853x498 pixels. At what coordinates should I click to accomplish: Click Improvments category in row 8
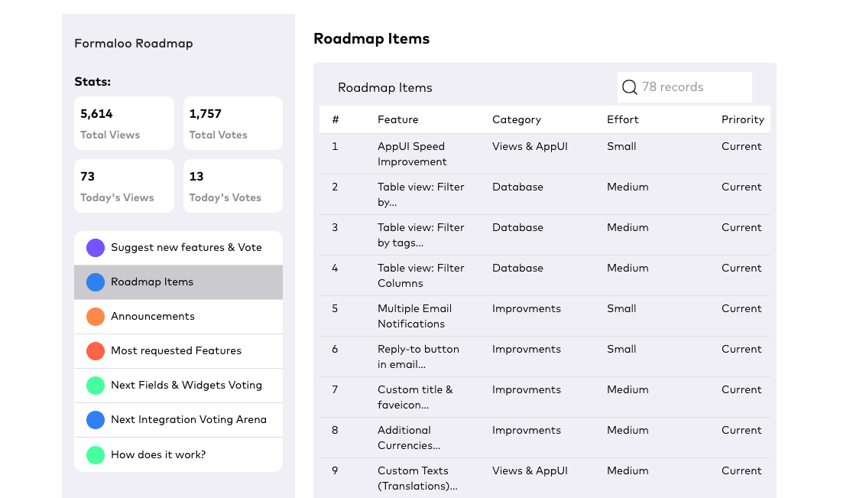tap(526, 431)
